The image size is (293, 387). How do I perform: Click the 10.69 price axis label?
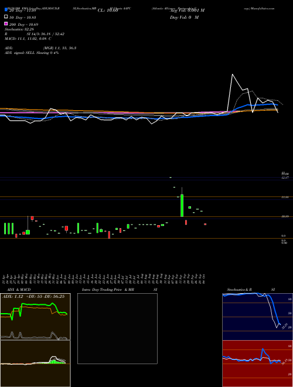[x=285, y=216]
